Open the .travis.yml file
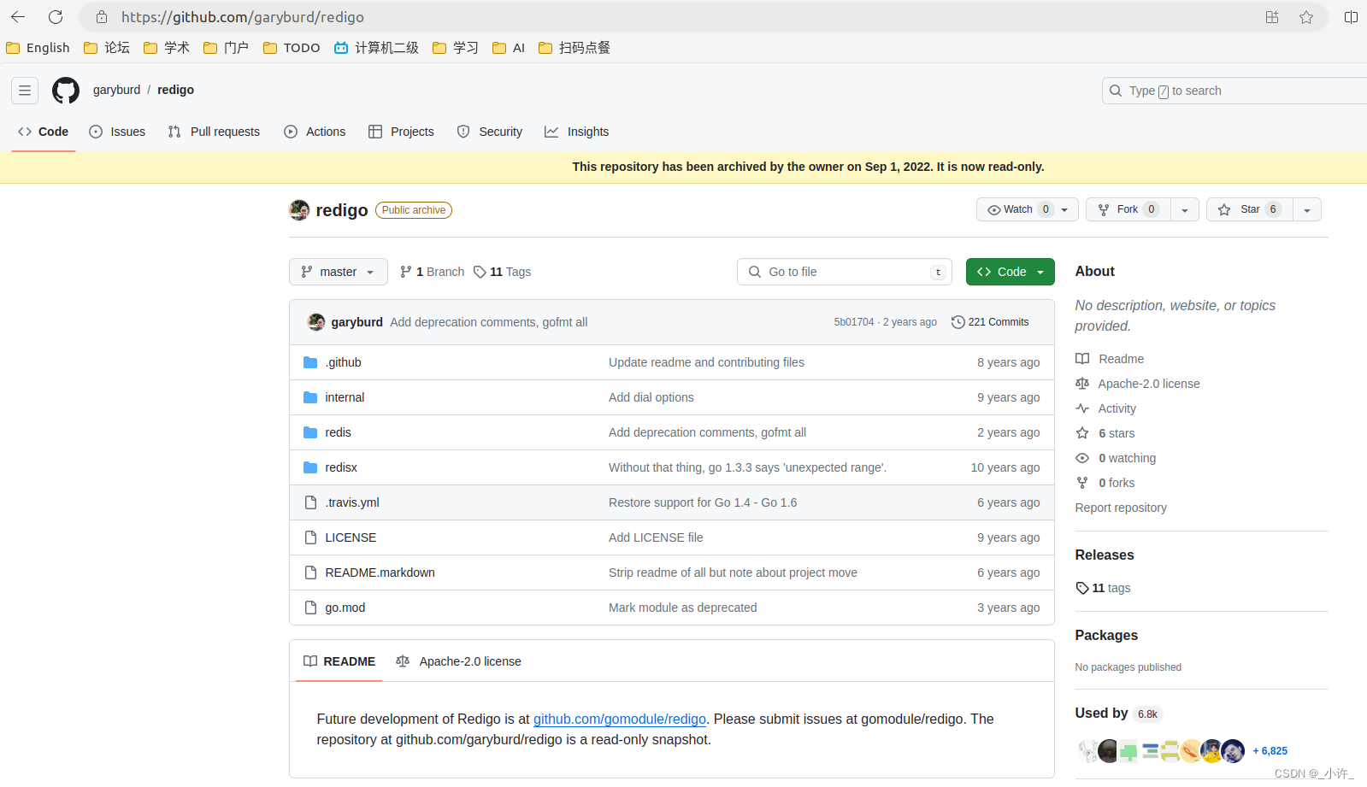The height and width of the screenshot is (787, 1367). pyautogui.click(x=352, y=502)
